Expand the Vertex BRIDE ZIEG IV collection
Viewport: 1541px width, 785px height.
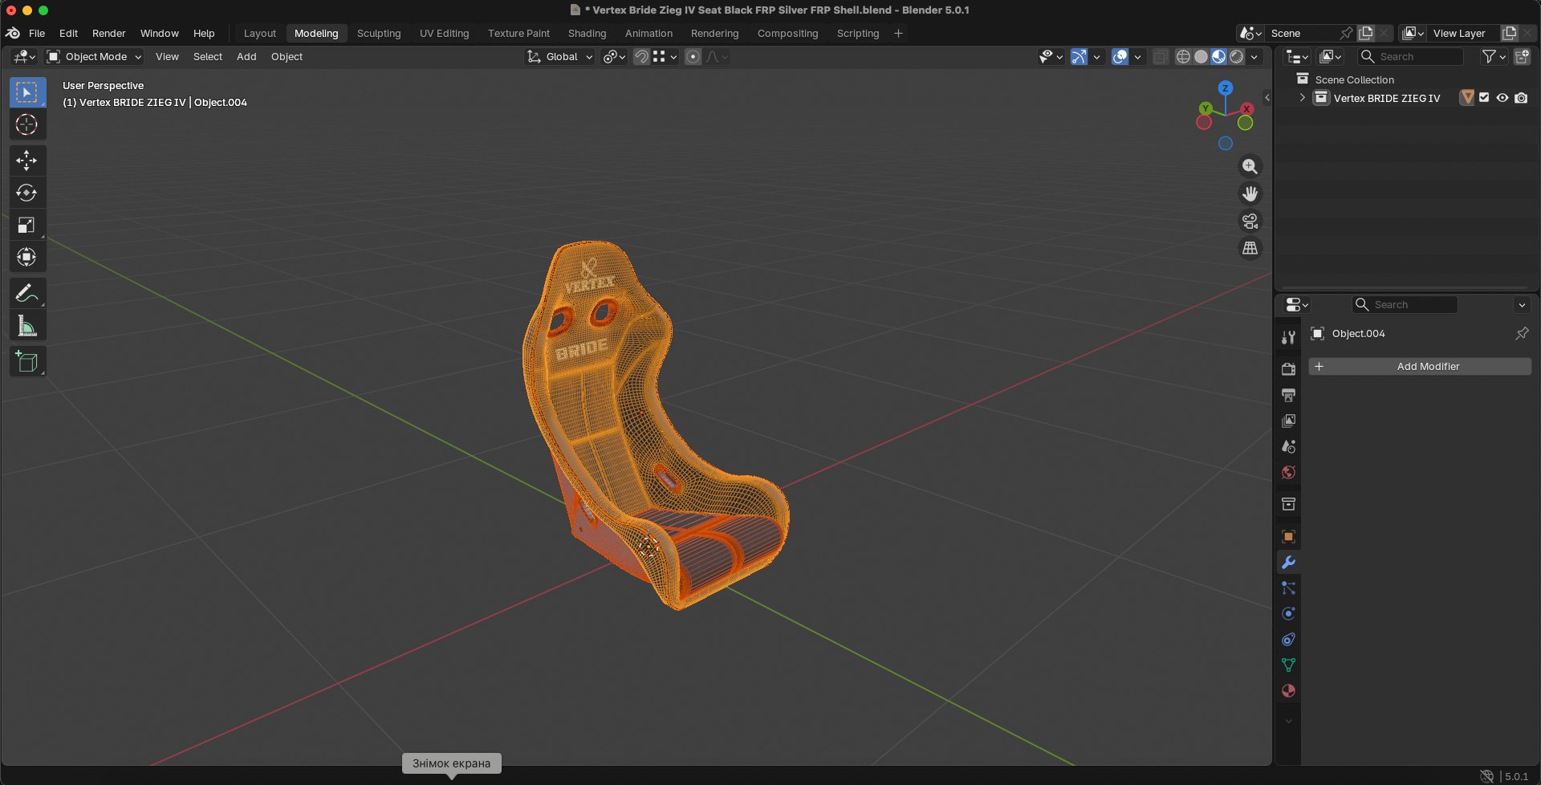[1302, 98]
